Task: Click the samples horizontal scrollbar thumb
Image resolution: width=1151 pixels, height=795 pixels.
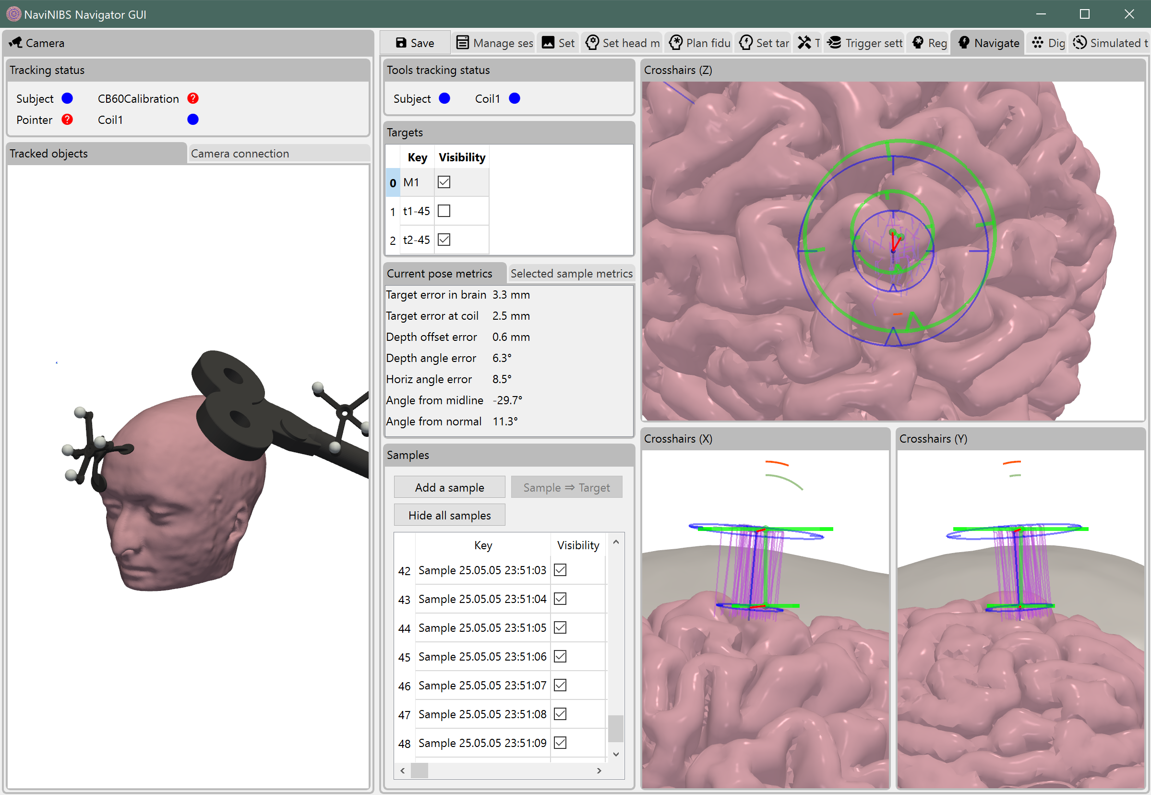Action: [420, 771]
